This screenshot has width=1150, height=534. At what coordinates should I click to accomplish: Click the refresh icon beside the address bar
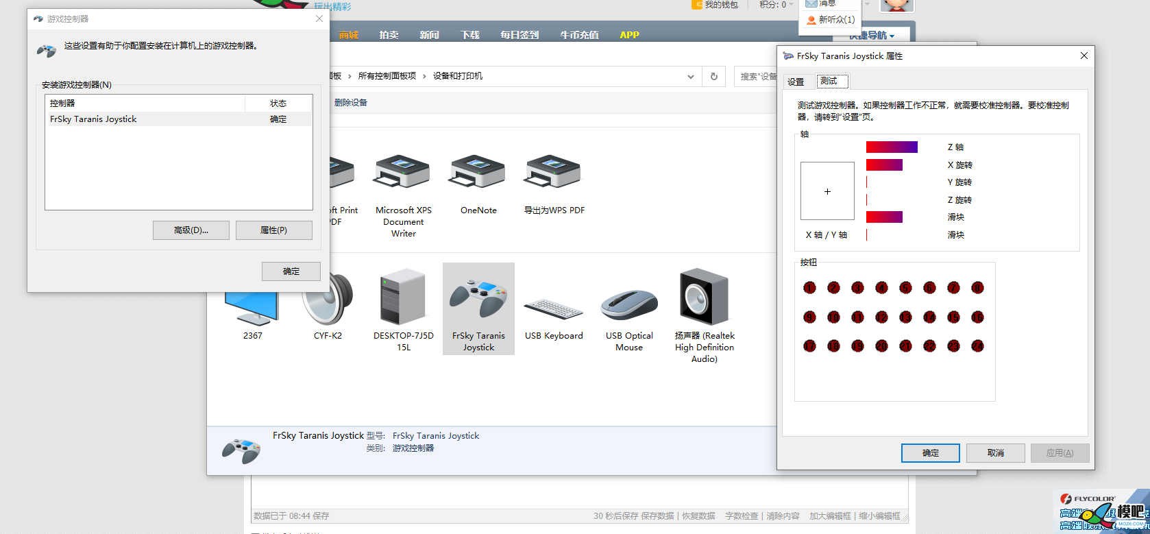coord(713,76)
